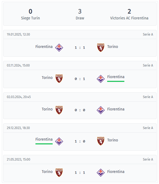Image resolution: width=159 pixels, height=184 pixels.
Task: Open the 0 : 0 score on 02.03.2024
Action: pyautogui.click(x=80, y=110)
